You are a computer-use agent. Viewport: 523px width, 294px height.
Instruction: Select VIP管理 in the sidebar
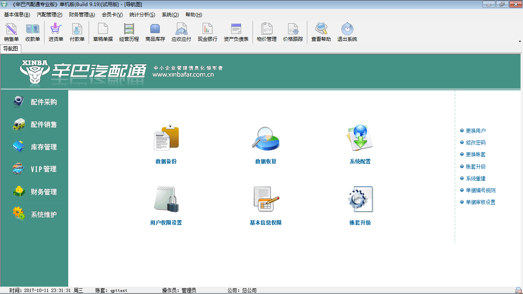[x=34, y=169]
